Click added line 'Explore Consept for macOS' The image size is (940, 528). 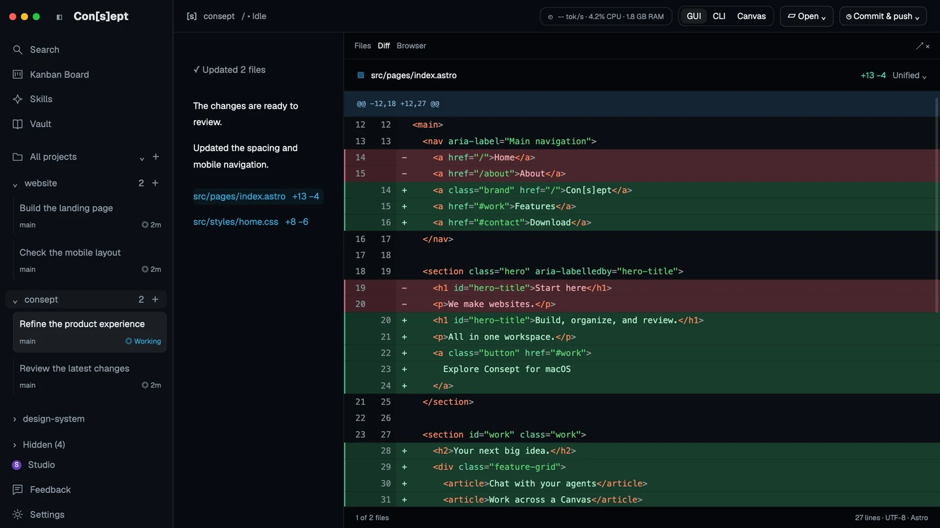point(642,369)
